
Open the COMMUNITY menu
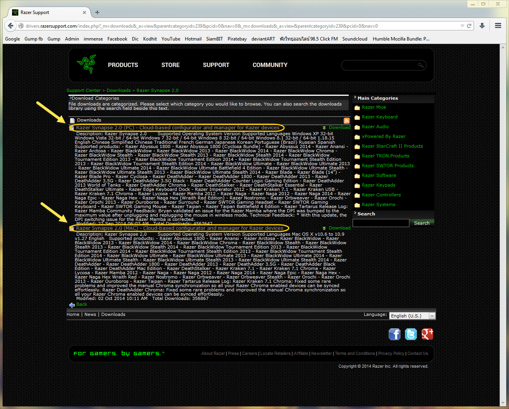click(270, 65)
